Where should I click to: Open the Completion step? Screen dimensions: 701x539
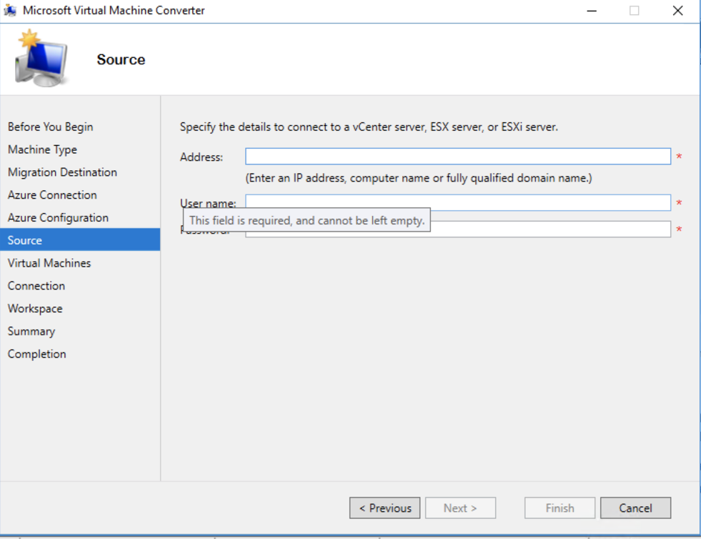(x=36, y=355)
